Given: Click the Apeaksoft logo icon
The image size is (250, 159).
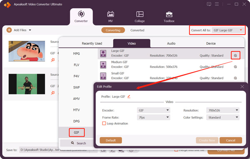Looking at the screenshot, I should coord(7,5).
